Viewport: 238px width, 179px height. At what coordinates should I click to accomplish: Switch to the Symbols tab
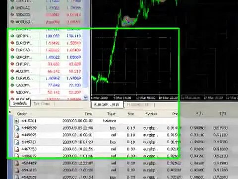[x=20, y=103]
